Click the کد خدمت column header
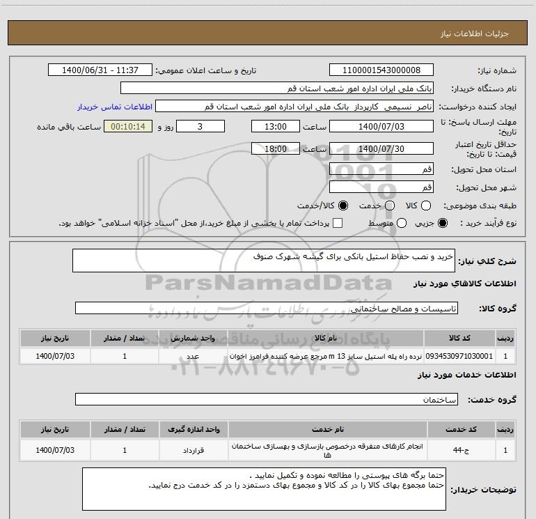Viewport: 536px width, 519px height. pos(461,429)
